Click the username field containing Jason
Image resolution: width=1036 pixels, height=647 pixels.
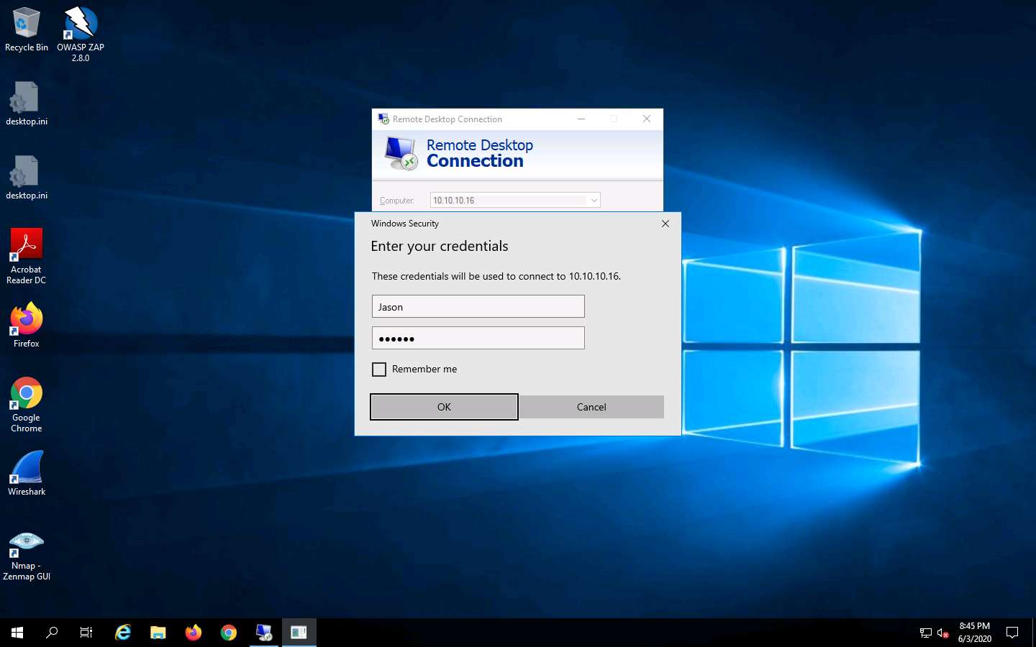tap(478, 306)
